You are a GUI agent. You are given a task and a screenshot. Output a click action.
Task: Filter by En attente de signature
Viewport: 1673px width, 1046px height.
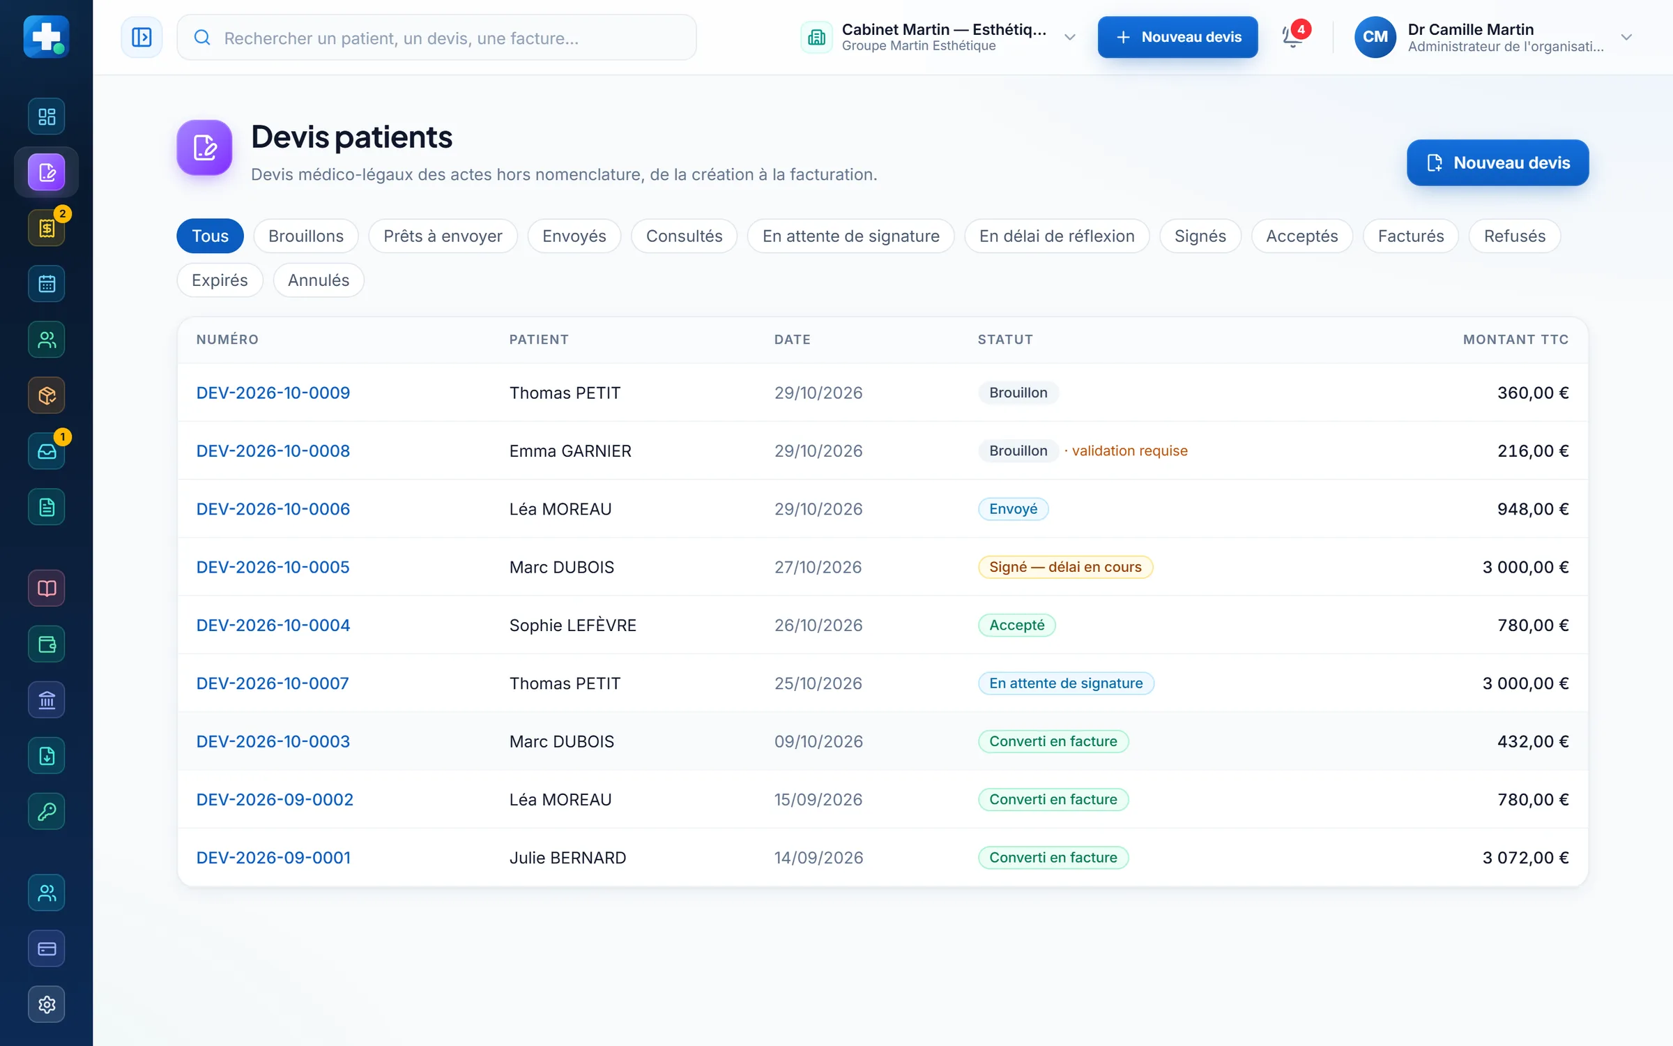pos(850,236)
